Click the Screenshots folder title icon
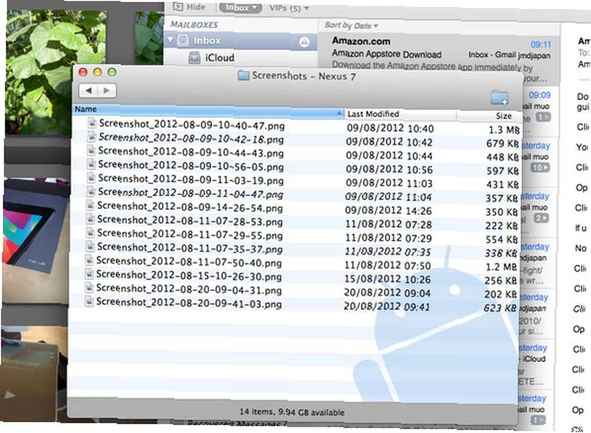This screenshot has height=433, width=591. tap(243, 76)
